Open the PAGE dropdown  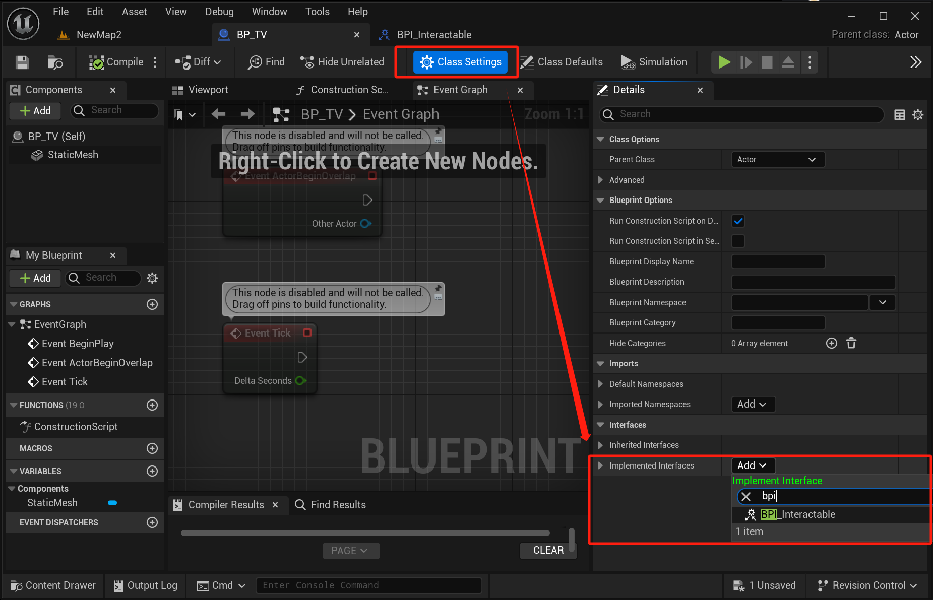(350, 551)
